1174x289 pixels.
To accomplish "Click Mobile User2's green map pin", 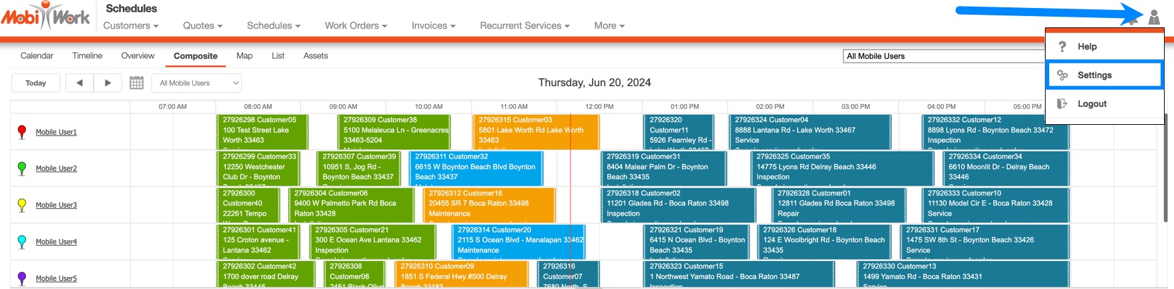I will (22, 168).
